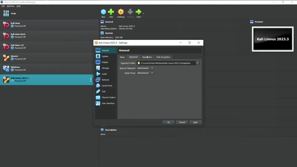
Task: Close the Settings dialog window
Action: 199,43
